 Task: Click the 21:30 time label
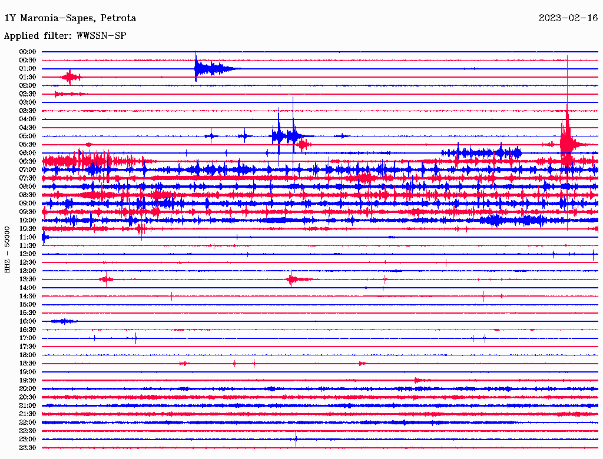tap(28, 414)
